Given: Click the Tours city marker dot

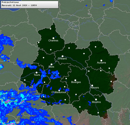Looking at the screenshot, I should tap(37, 72).
